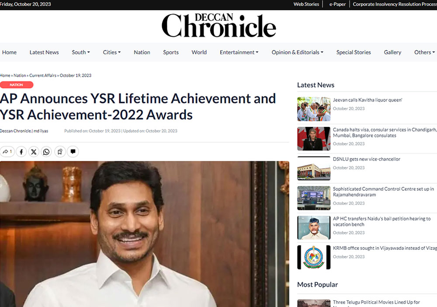Click the Most Popular sidebar heading
The image size is (437, 307).
tap(317, 284)
